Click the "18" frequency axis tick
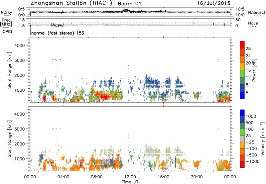Image resolution: width=266 pixels, height=184 pixels. coord(22,20)
